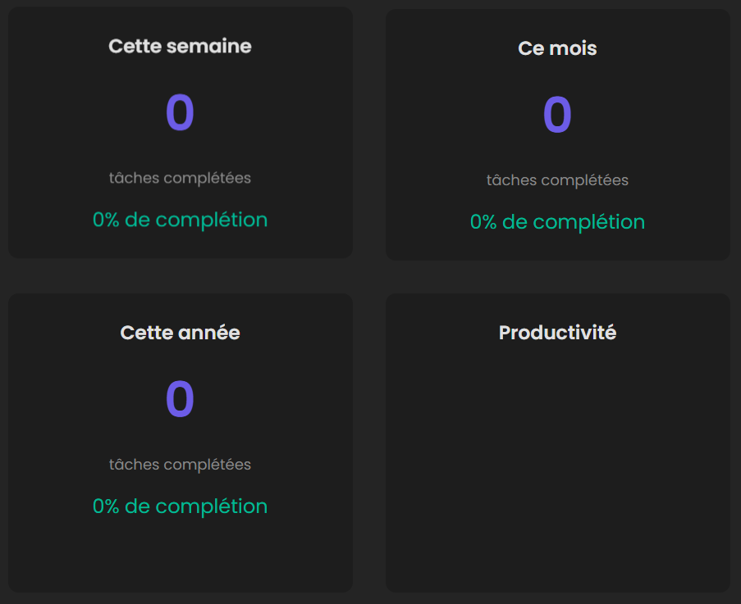Click tâches complétées label in Ce mois card

[557, 179]
